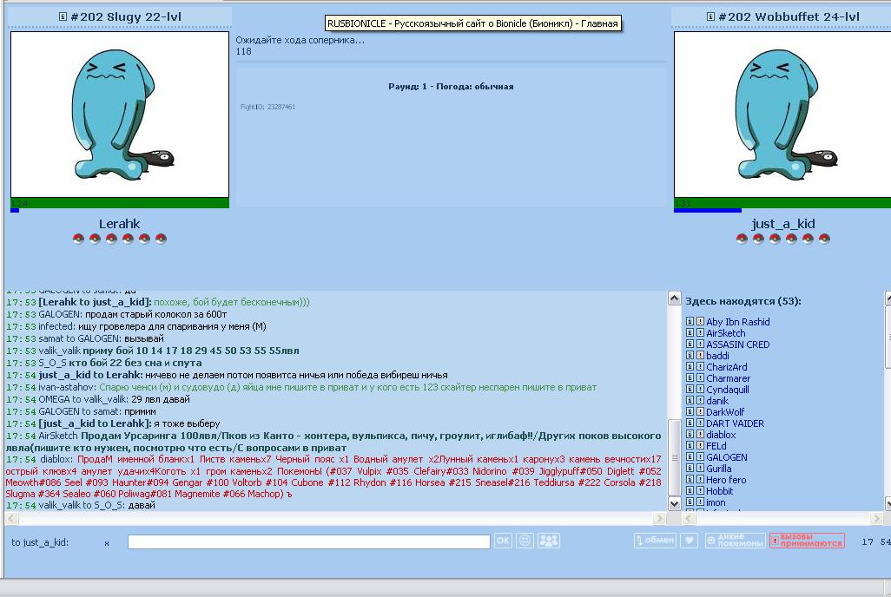
Task: Toggle 'вызовы принимаются' challenge status
Action: pos(807,541)
